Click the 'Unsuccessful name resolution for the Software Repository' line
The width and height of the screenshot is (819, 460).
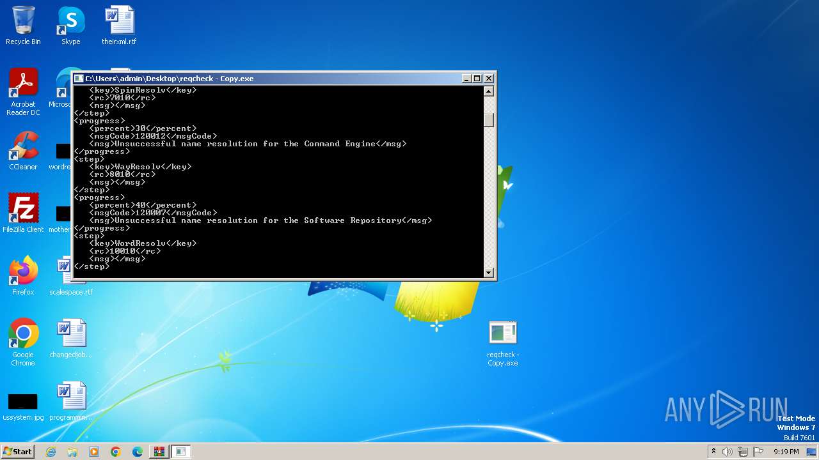click(260, 220)
